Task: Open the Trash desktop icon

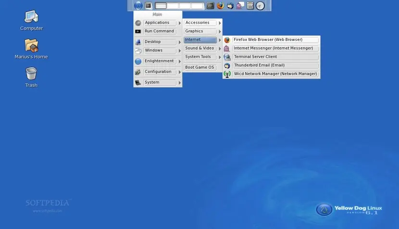Action: pyautogui.click(x=31, y=77)
